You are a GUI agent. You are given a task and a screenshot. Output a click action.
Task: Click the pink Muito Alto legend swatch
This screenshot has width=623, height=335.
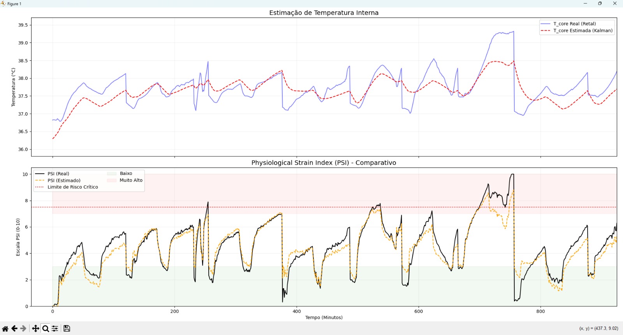[x=112, y=180]
